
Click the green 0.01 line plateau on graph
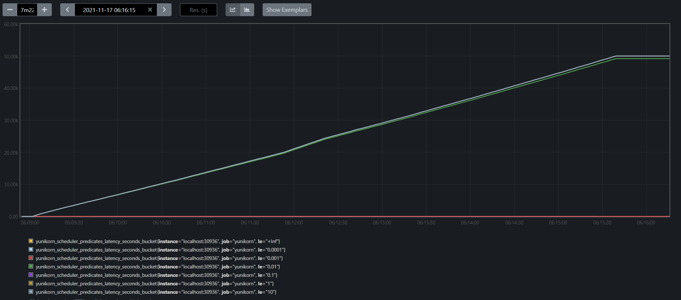point(643,59)
